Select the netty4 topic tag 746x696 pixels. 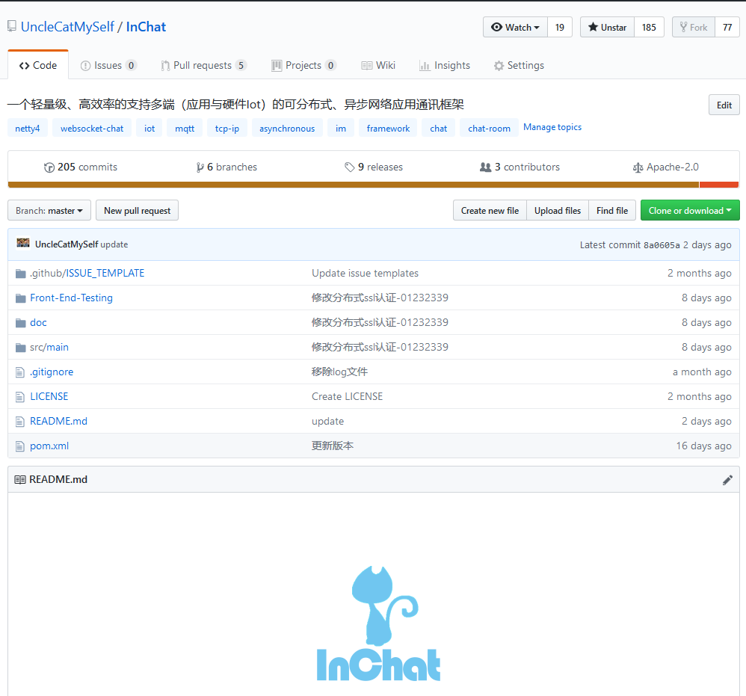click(28, 129)
